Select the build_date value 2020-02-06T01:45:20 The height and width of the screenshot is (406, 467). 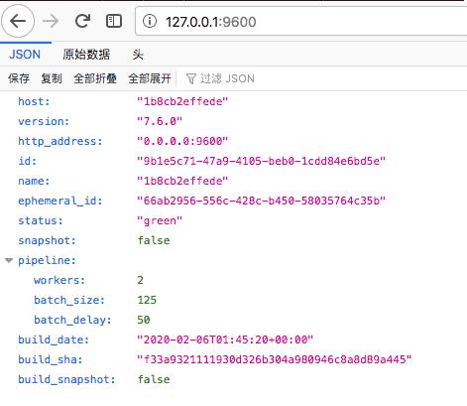pyautogui.click(x=225, y=339)
